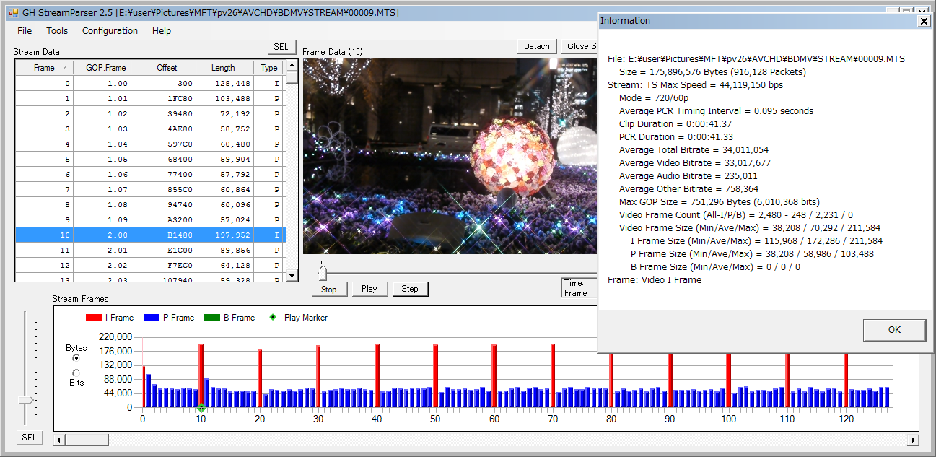The width and height of the screenshot is (936, 457).
Task: Click the blue P-Frame legend swatch
Action: click(x=151, y=318)
